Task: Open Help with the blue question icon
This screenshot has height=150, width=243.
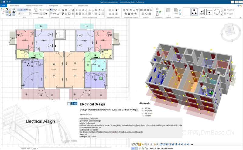Action: point(238,6)
